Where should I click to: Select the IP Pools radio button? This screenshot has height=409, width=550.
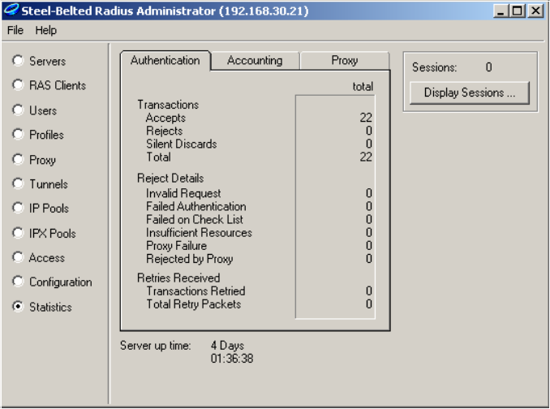pos(18,208)
